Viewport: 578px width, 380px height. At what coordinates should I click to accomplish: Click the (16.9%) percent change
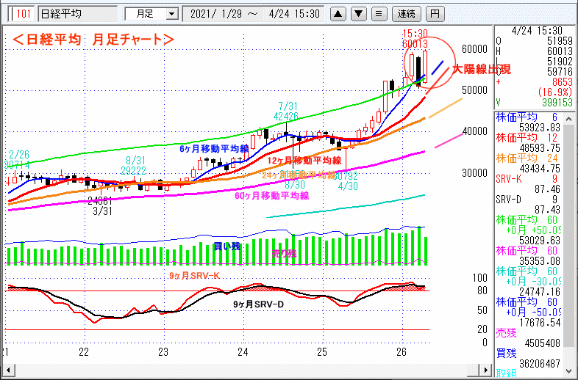pos(554,92)
